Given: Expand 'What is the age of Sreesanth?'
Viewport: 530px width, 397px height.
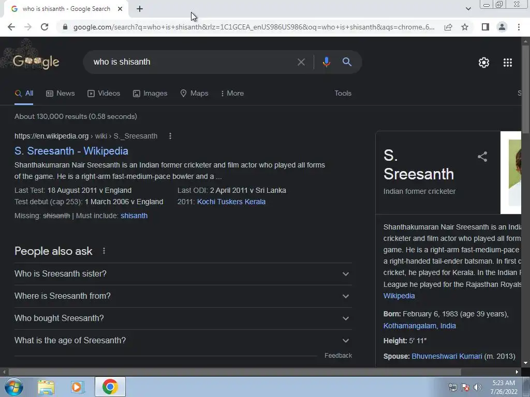Looking at the screenshot, I should (183, 341).
